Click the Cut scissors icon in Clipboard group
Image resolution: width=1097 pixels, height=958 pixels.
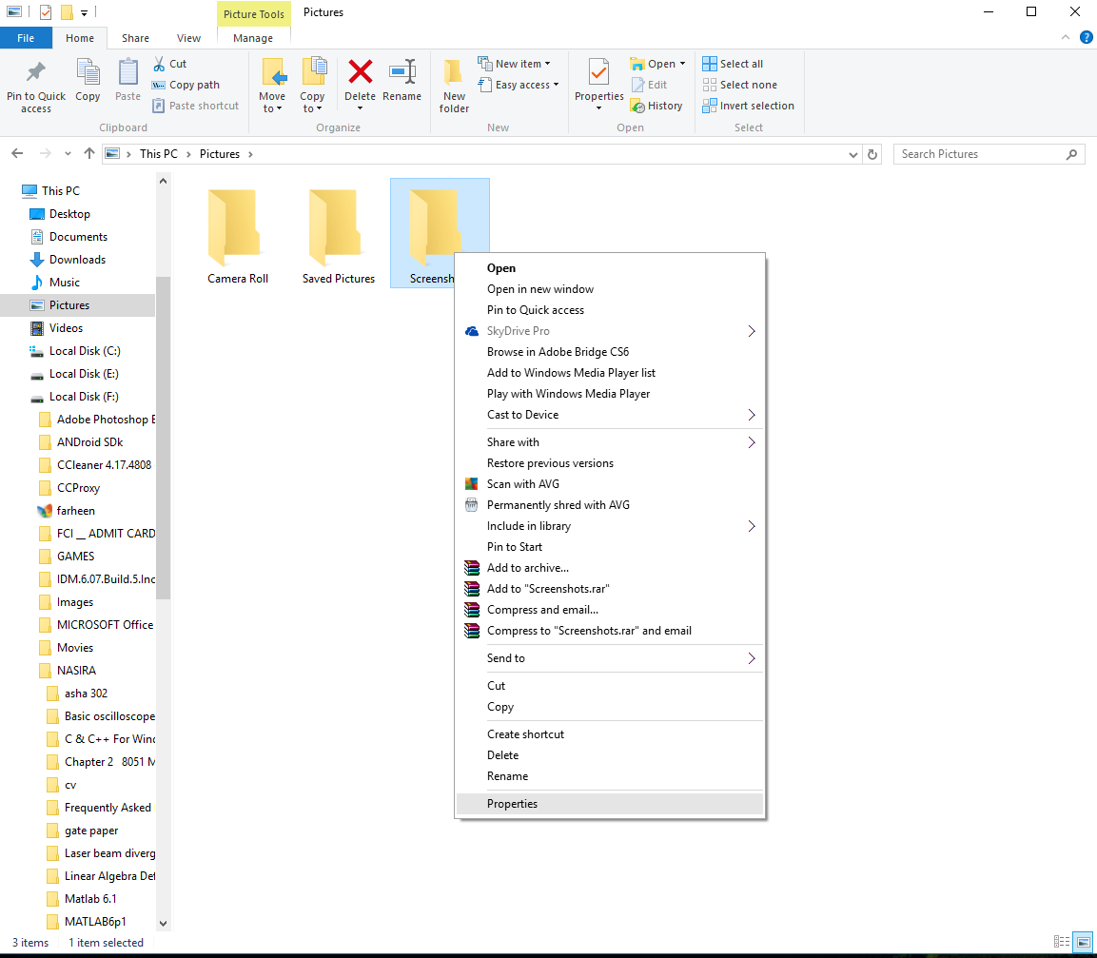coord(160,64)
